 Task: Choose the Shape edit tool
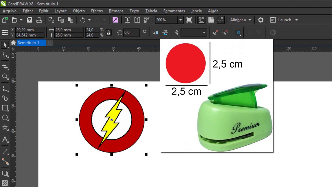click(5, 55)
